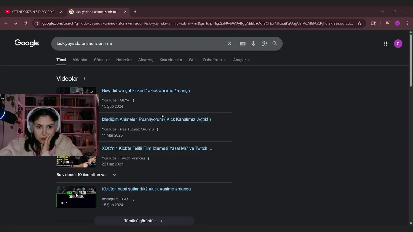413x232 pixels.
Task: Switch to the Alışveriş tab
Action: 146,60
